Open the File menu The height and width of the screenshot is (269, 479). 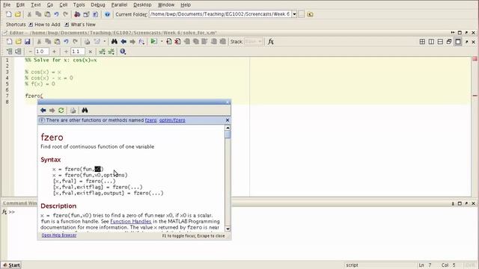[x=7, y=5]
